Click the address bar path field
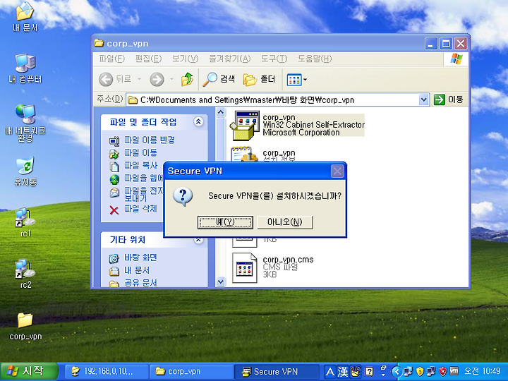Screen dimensions: 508x381 (x=272, y=99)
